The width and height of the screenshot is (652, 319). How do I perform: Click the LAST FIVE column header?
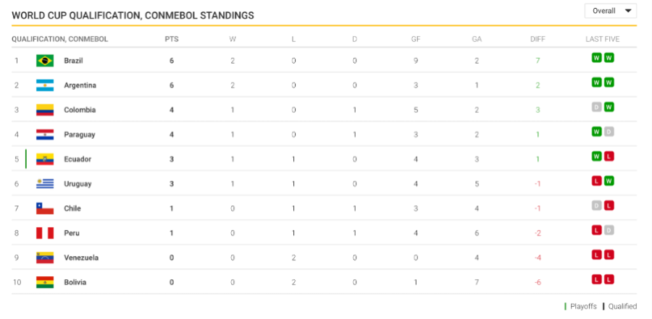603,39
